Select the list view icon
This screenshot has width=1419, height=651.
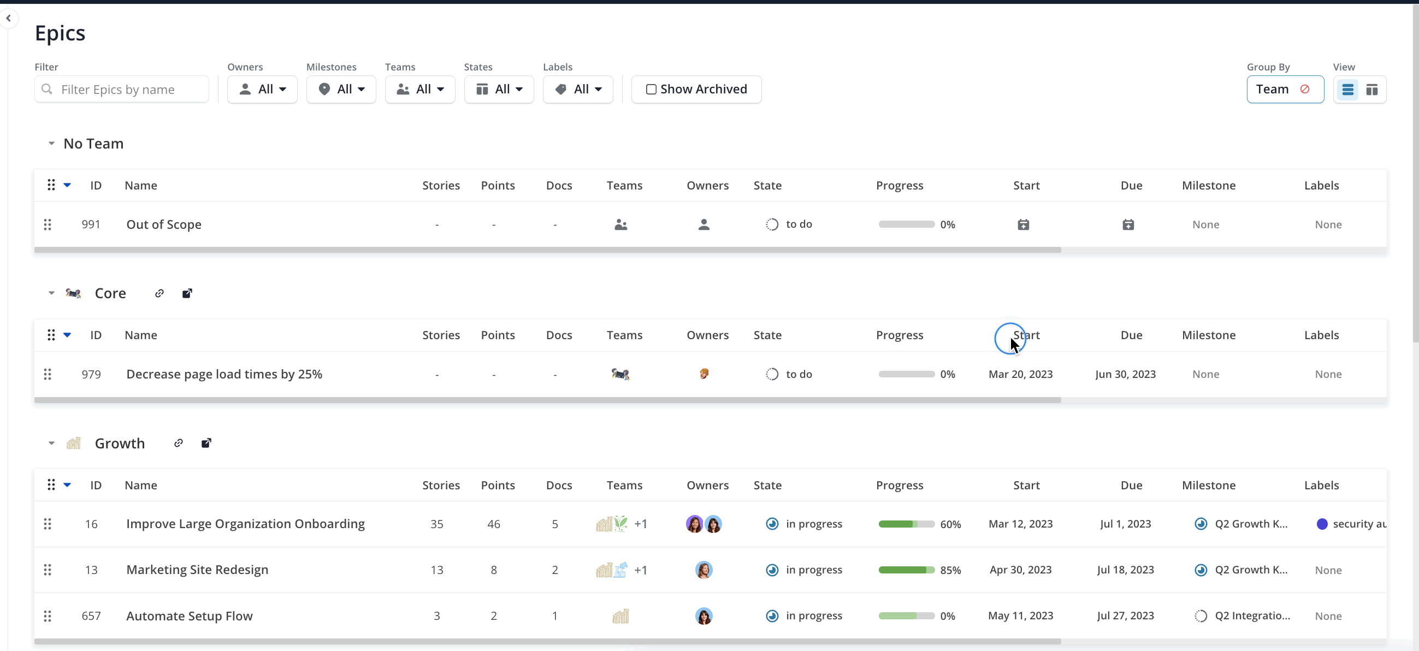[x=1347, y=89]
